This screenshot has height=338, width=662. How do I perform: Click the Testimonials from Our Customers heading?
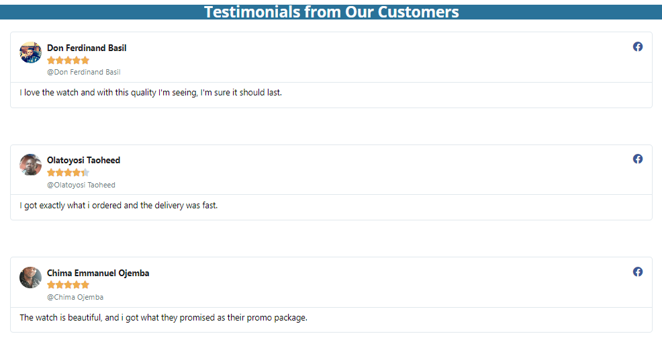331,12
